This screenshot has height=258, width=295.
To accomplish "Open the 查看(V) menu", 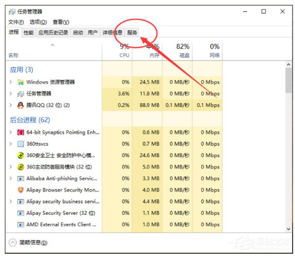I will [61, 22].
